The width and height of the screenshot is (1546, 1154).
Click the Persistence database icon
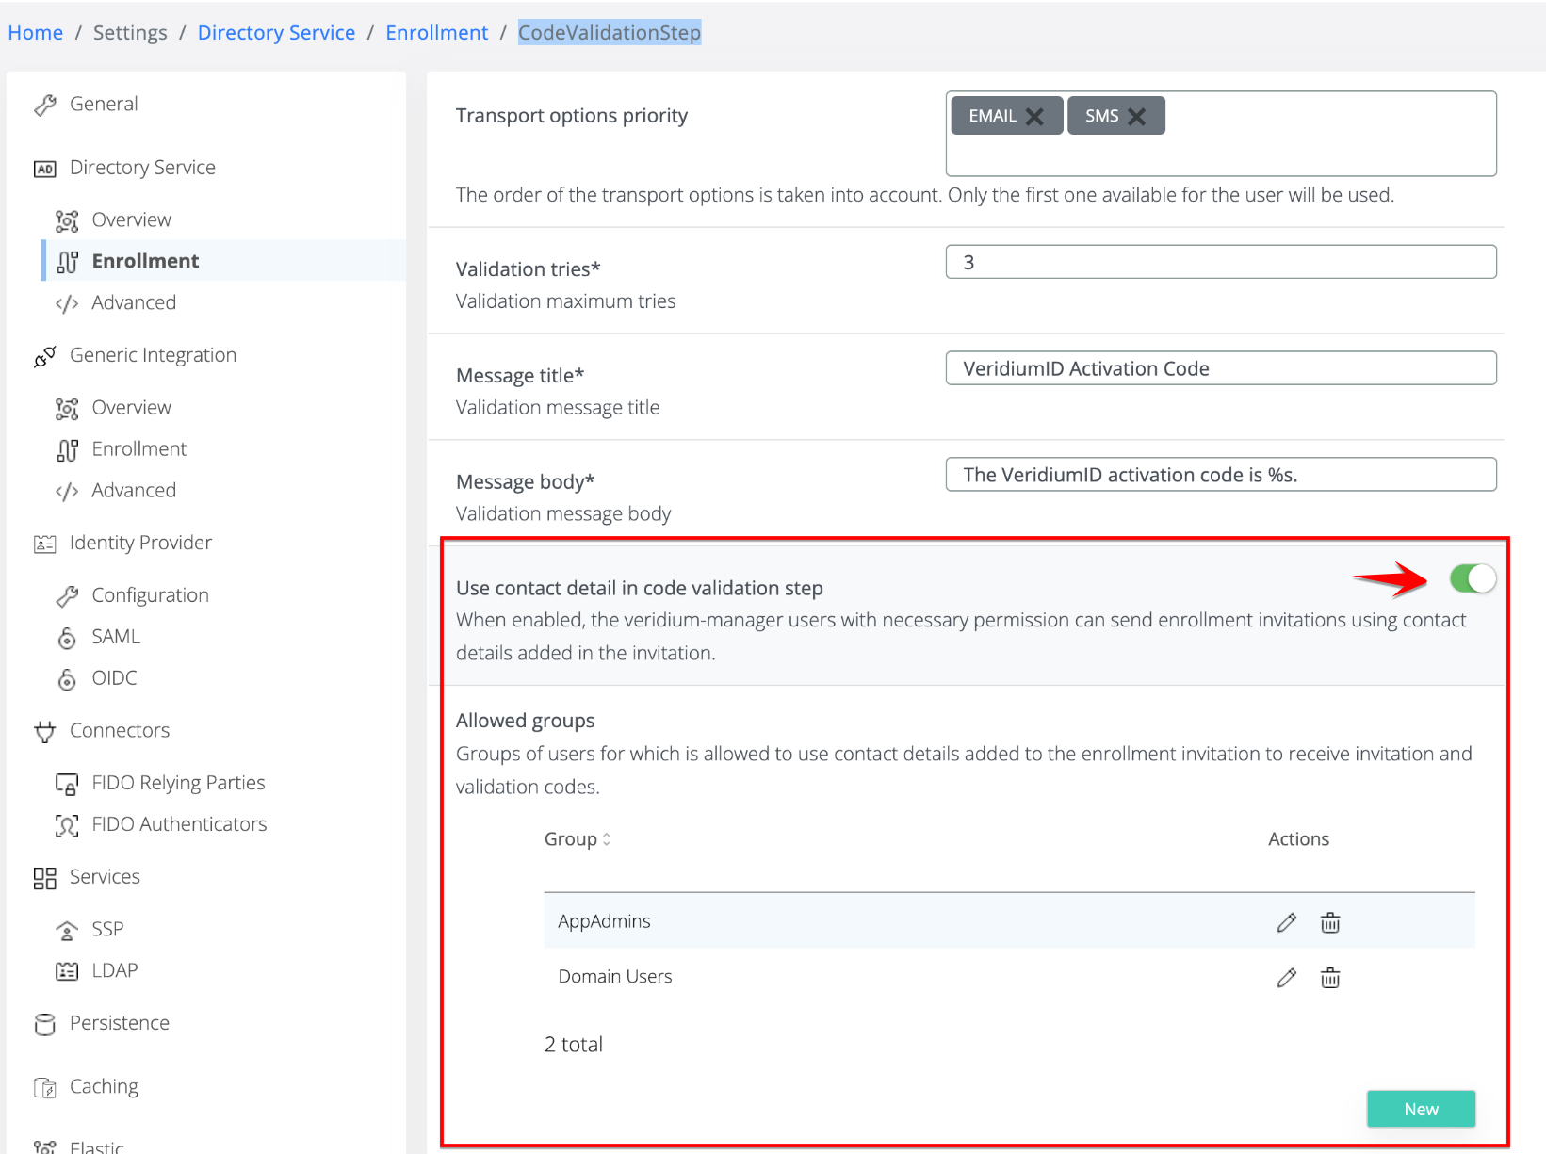click(x=44, y=1024)
